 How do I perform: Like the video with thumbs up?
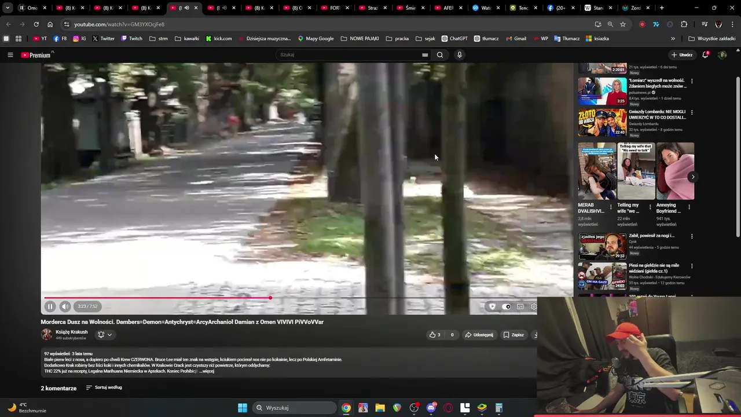[x=435, y=335]
